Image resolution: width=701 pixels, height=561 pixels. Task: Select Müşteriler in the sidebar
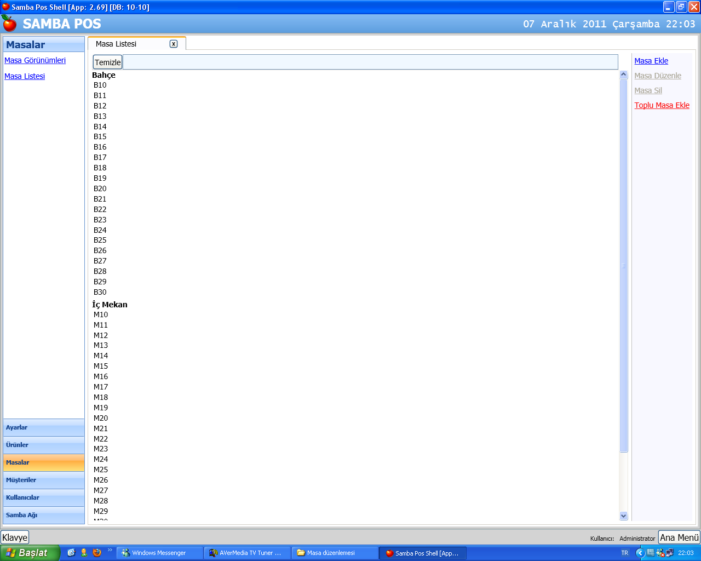pyautogui.click(x=44, y=480)
